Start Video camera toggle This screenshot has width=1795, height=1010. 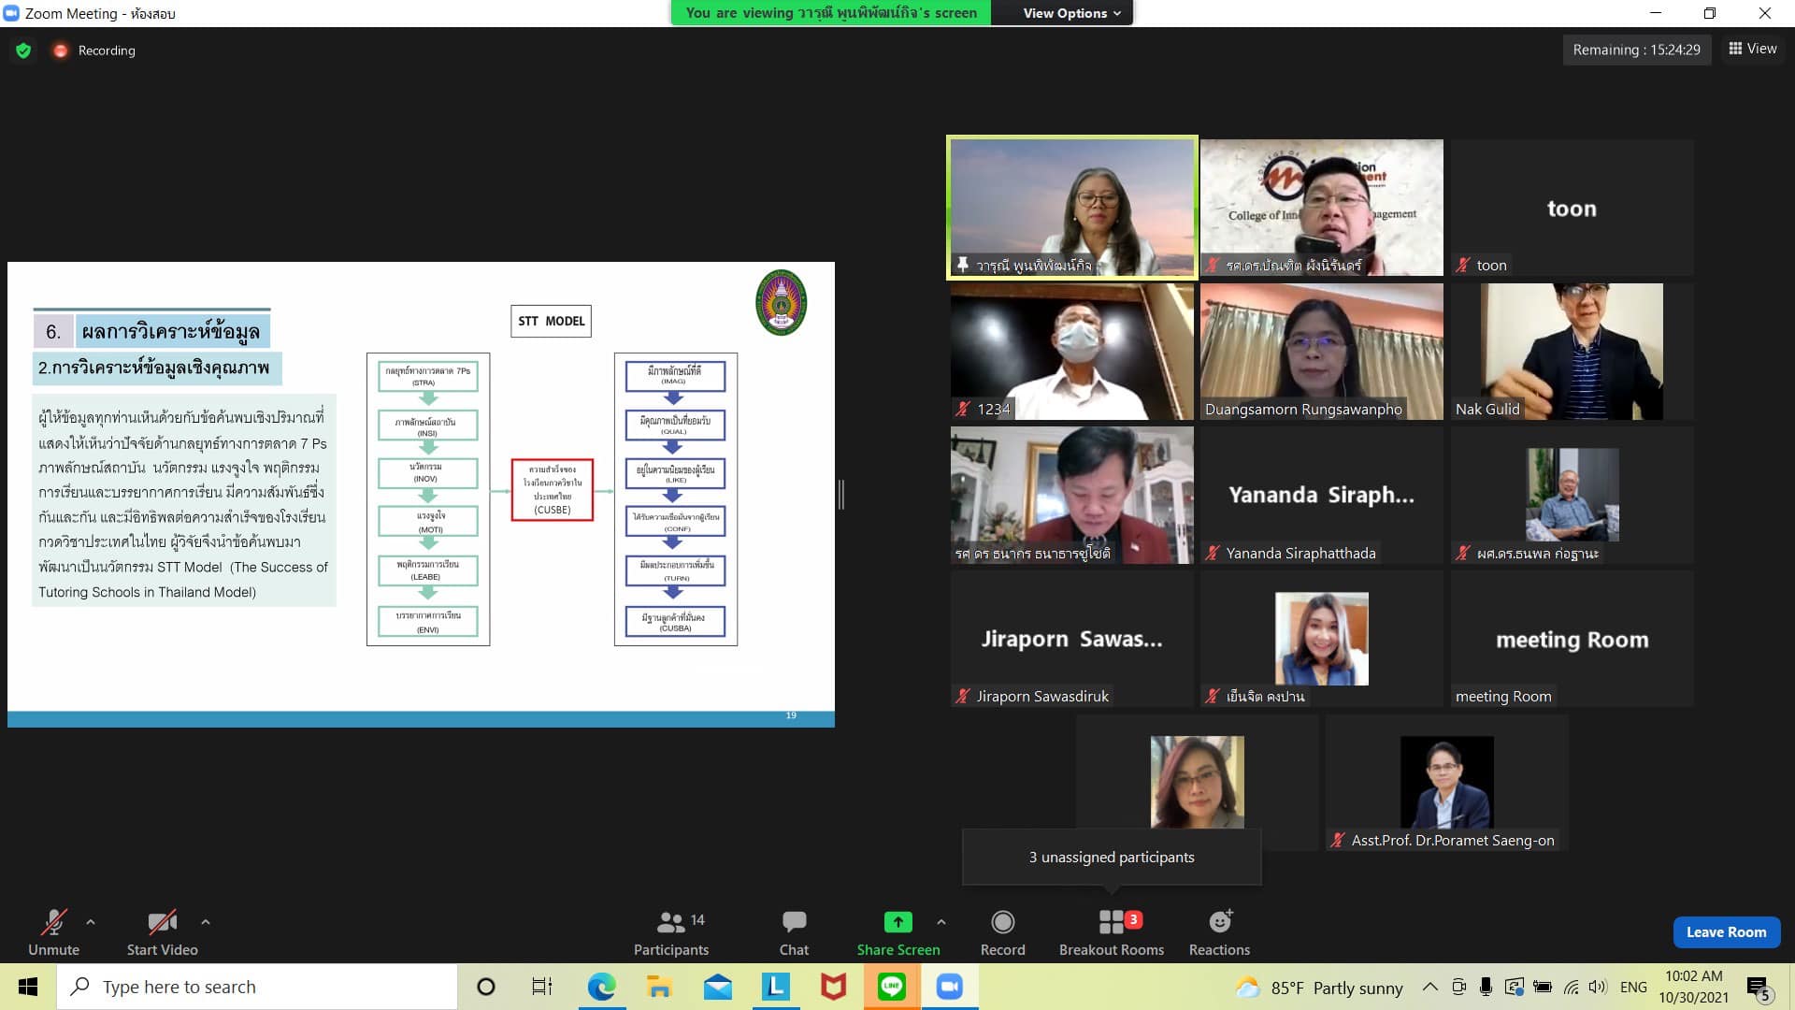click(x=162, y=923)
